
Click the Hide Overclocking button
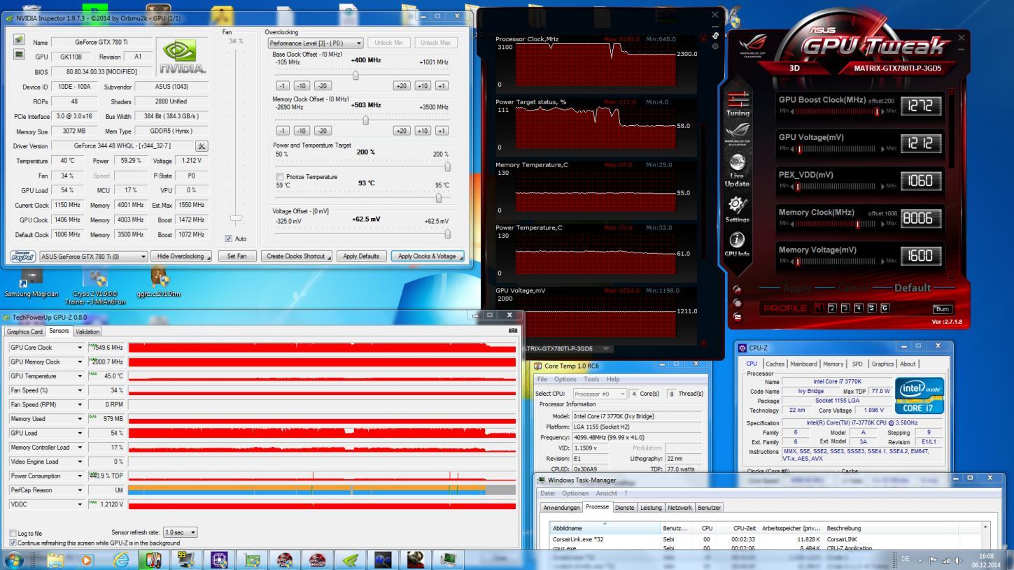coord(181,256)
